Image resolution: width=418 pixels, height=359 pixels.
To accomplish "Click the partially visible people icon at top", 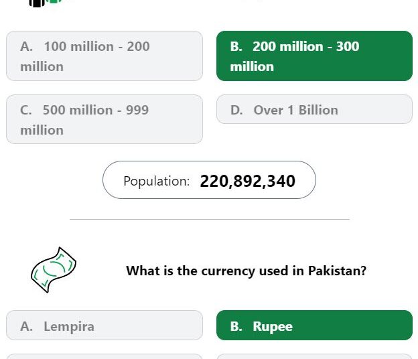I will [x=46, y=3].
